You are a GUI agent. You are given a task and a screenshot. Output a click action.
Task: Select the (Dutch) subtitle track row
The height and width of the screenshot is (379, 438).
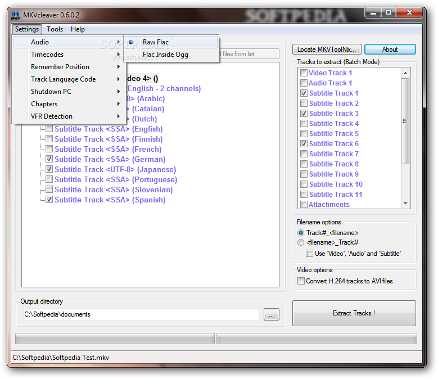(142, 119)
